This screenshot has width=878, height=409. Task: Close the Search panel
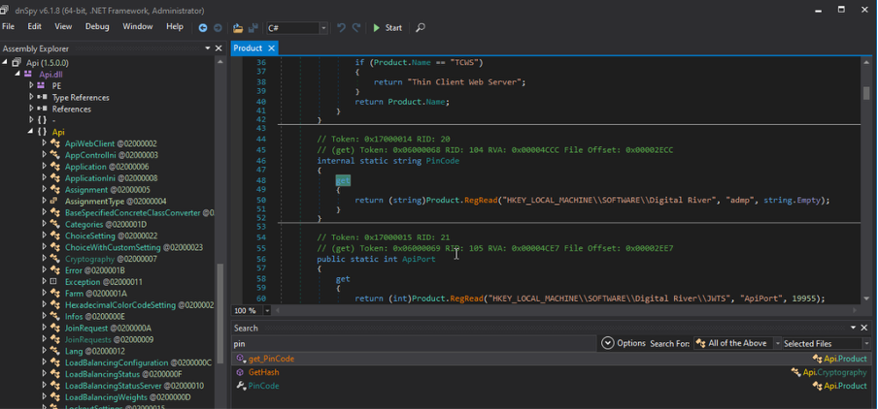point(864,328)
